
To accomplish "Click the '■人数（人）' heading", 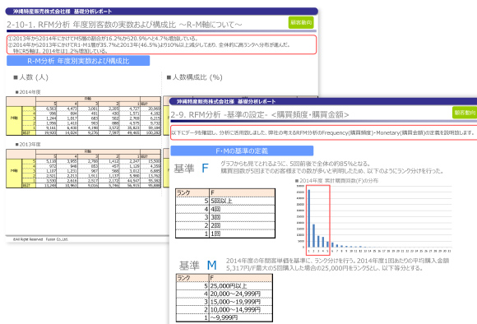I will pos(30,77).
